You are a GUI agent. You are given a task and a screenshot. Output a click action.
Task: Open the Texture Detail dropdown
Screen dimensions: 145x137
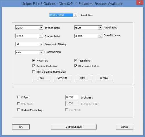point(29,28)
